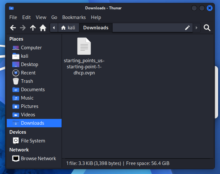Image resolution: width=220 pixels, height=174 pixels.
Task: Go back with the left arrow button
Action: pos(13,28)
